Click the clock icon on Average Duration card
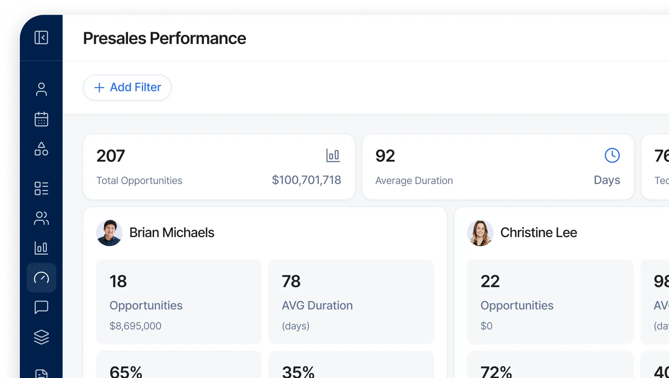 point(612,155)
